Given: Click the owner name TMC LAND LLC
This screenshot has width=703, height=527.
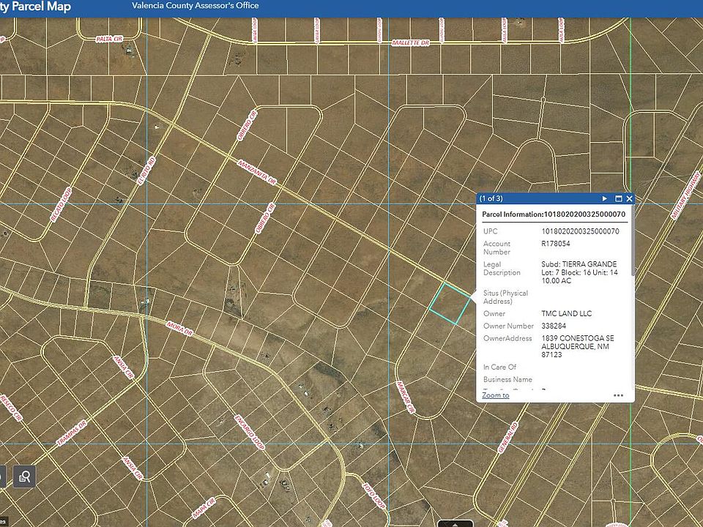Looking at the screenshot, I should (x=566, y=314).
